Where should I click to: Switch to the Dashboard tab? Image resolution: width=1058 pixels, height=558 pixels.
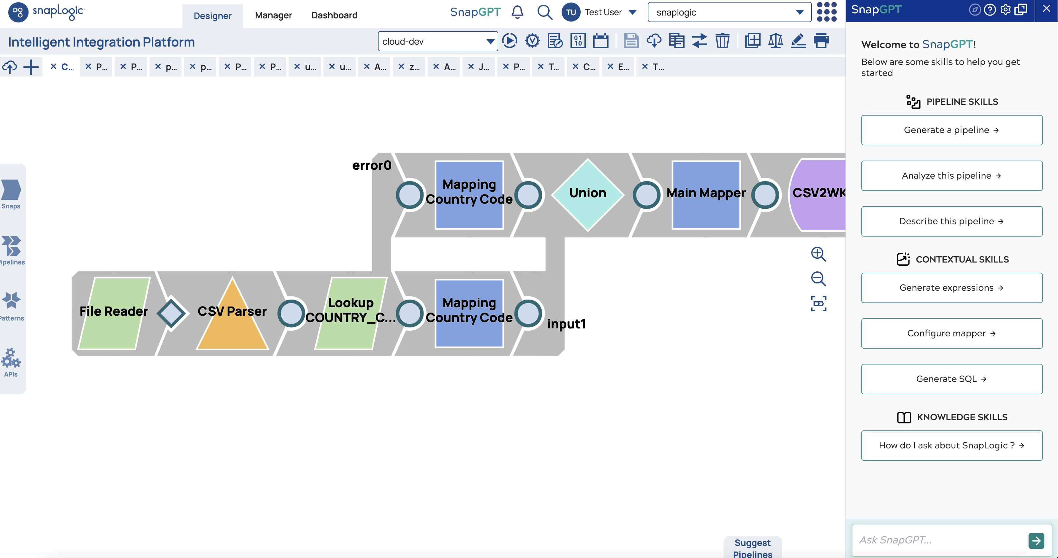[x=334, y=15]
